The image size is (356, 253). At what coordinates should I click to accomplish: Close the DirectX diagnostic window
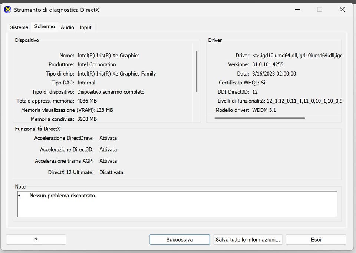pyautogui.click(x=342, y=10)
